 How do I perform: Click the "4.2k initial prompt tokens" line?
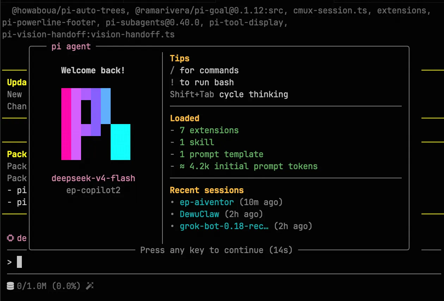click(x=248, y=166)
